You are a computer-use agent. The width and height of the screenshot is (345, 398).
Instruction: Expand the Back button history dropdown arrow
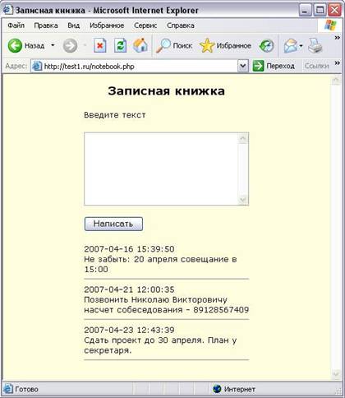(x=53, y=45)
